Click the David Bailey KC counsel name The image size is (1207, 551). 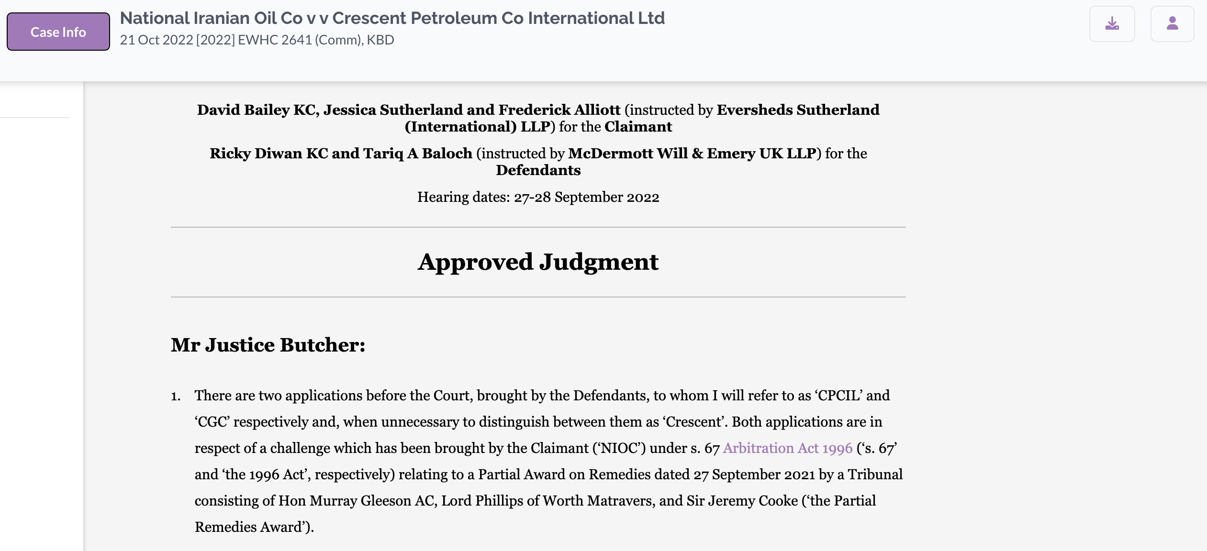pos(258,110)
